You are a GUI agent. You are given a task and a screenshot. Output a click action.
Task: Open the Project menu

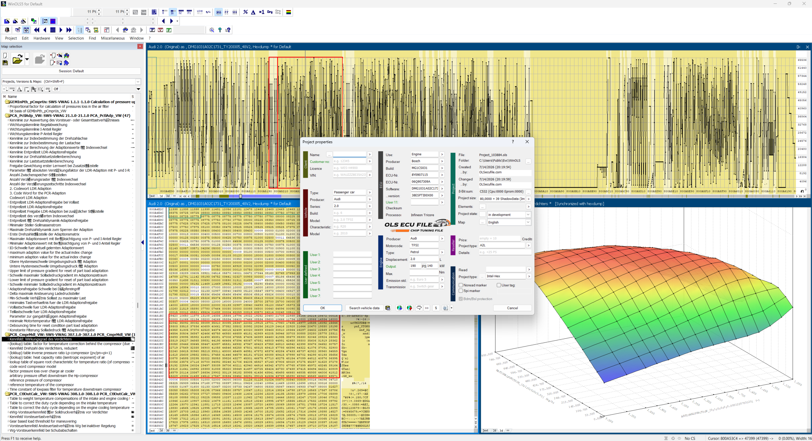click(x=11, y=38)
